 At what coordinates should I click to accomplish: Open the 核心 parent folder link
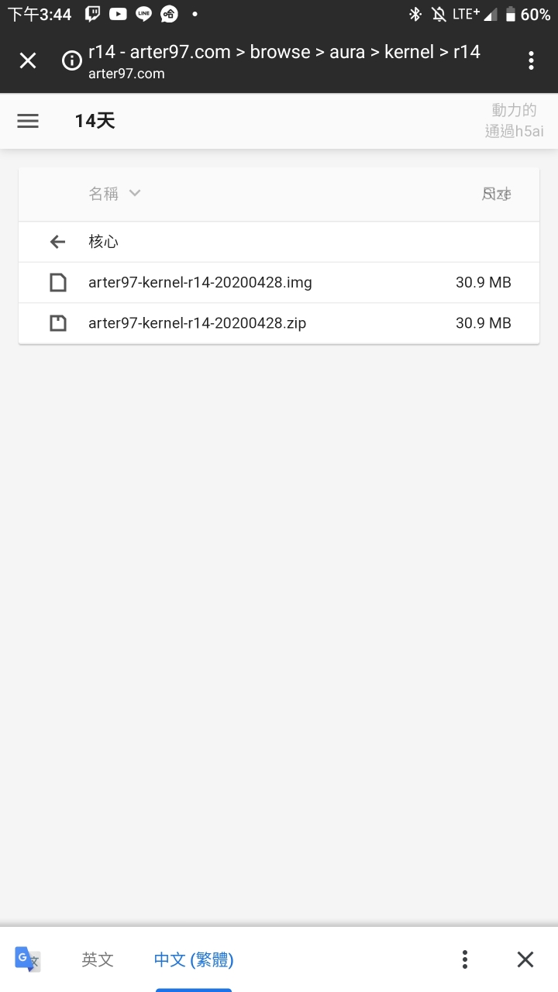point(103,242)
